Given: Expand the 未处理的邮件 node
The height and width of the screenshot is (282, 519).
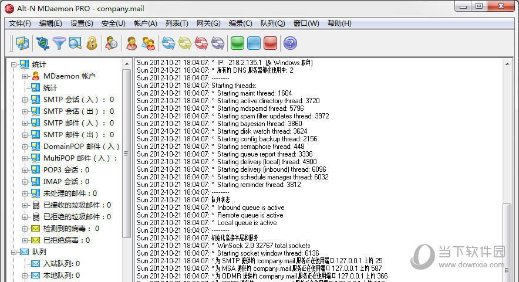Looking at the screenshot, I should tap(25, 193).
